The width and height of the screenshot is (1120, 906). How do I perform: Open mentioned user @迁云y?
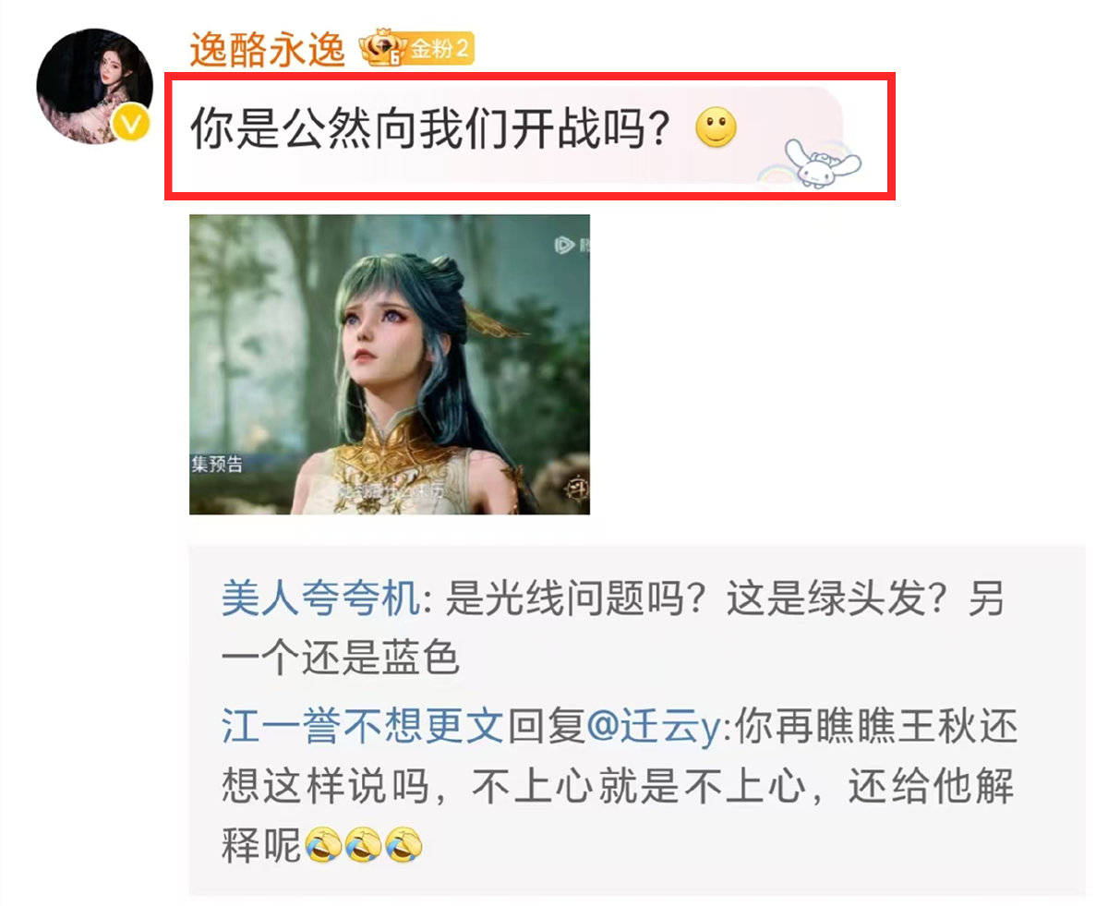pyautogui.click(x=655, y=726)
